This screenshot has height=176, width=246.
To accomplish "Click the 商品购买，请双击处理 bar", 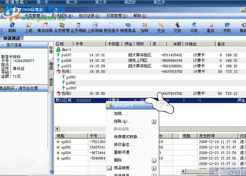I will [24, 88].
